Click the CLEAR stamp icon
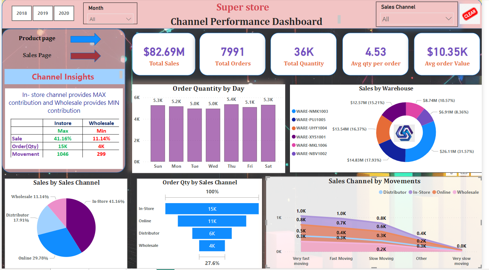This screenshot has height=270, width=489. (470, 13)
